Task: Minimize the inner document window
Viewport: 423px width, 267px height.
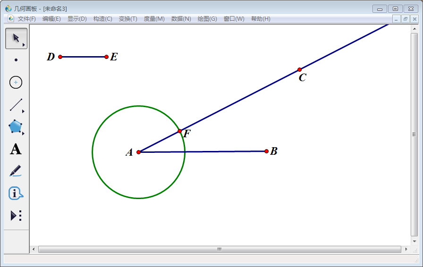Action: pyautogui.click(x=396, y=19)
